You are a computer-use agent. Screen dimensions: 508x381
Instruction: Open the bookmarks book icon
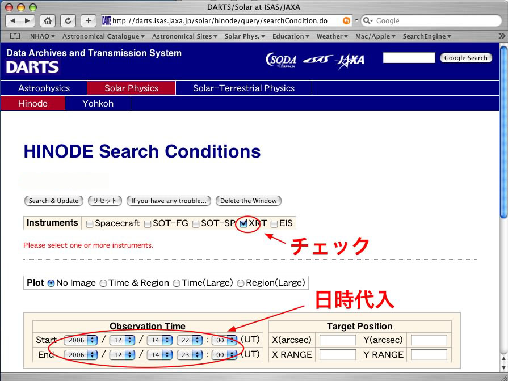[15, 36]
